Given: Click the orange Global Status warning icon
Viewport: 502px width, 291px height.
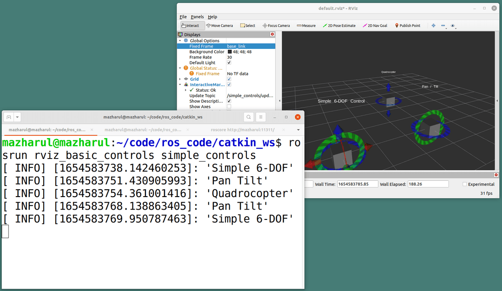Looking at the screenshot, I should click(185, 68).
